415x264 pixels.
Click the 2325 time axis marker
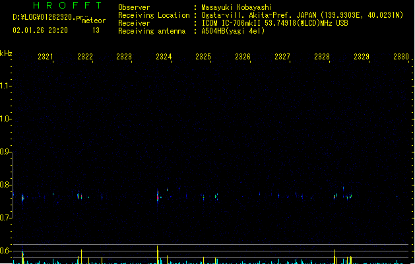click(203, 57)
